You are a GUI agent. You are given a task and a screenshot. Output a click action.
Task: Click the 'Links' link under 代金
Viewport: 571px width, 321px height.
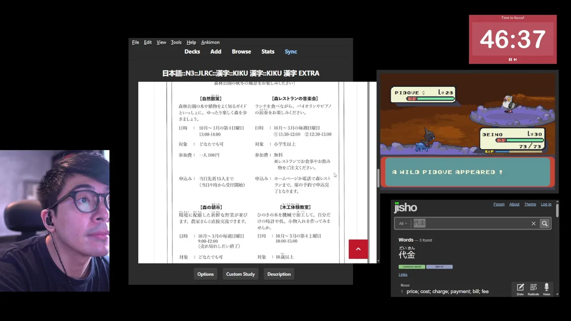coord(403,275)
